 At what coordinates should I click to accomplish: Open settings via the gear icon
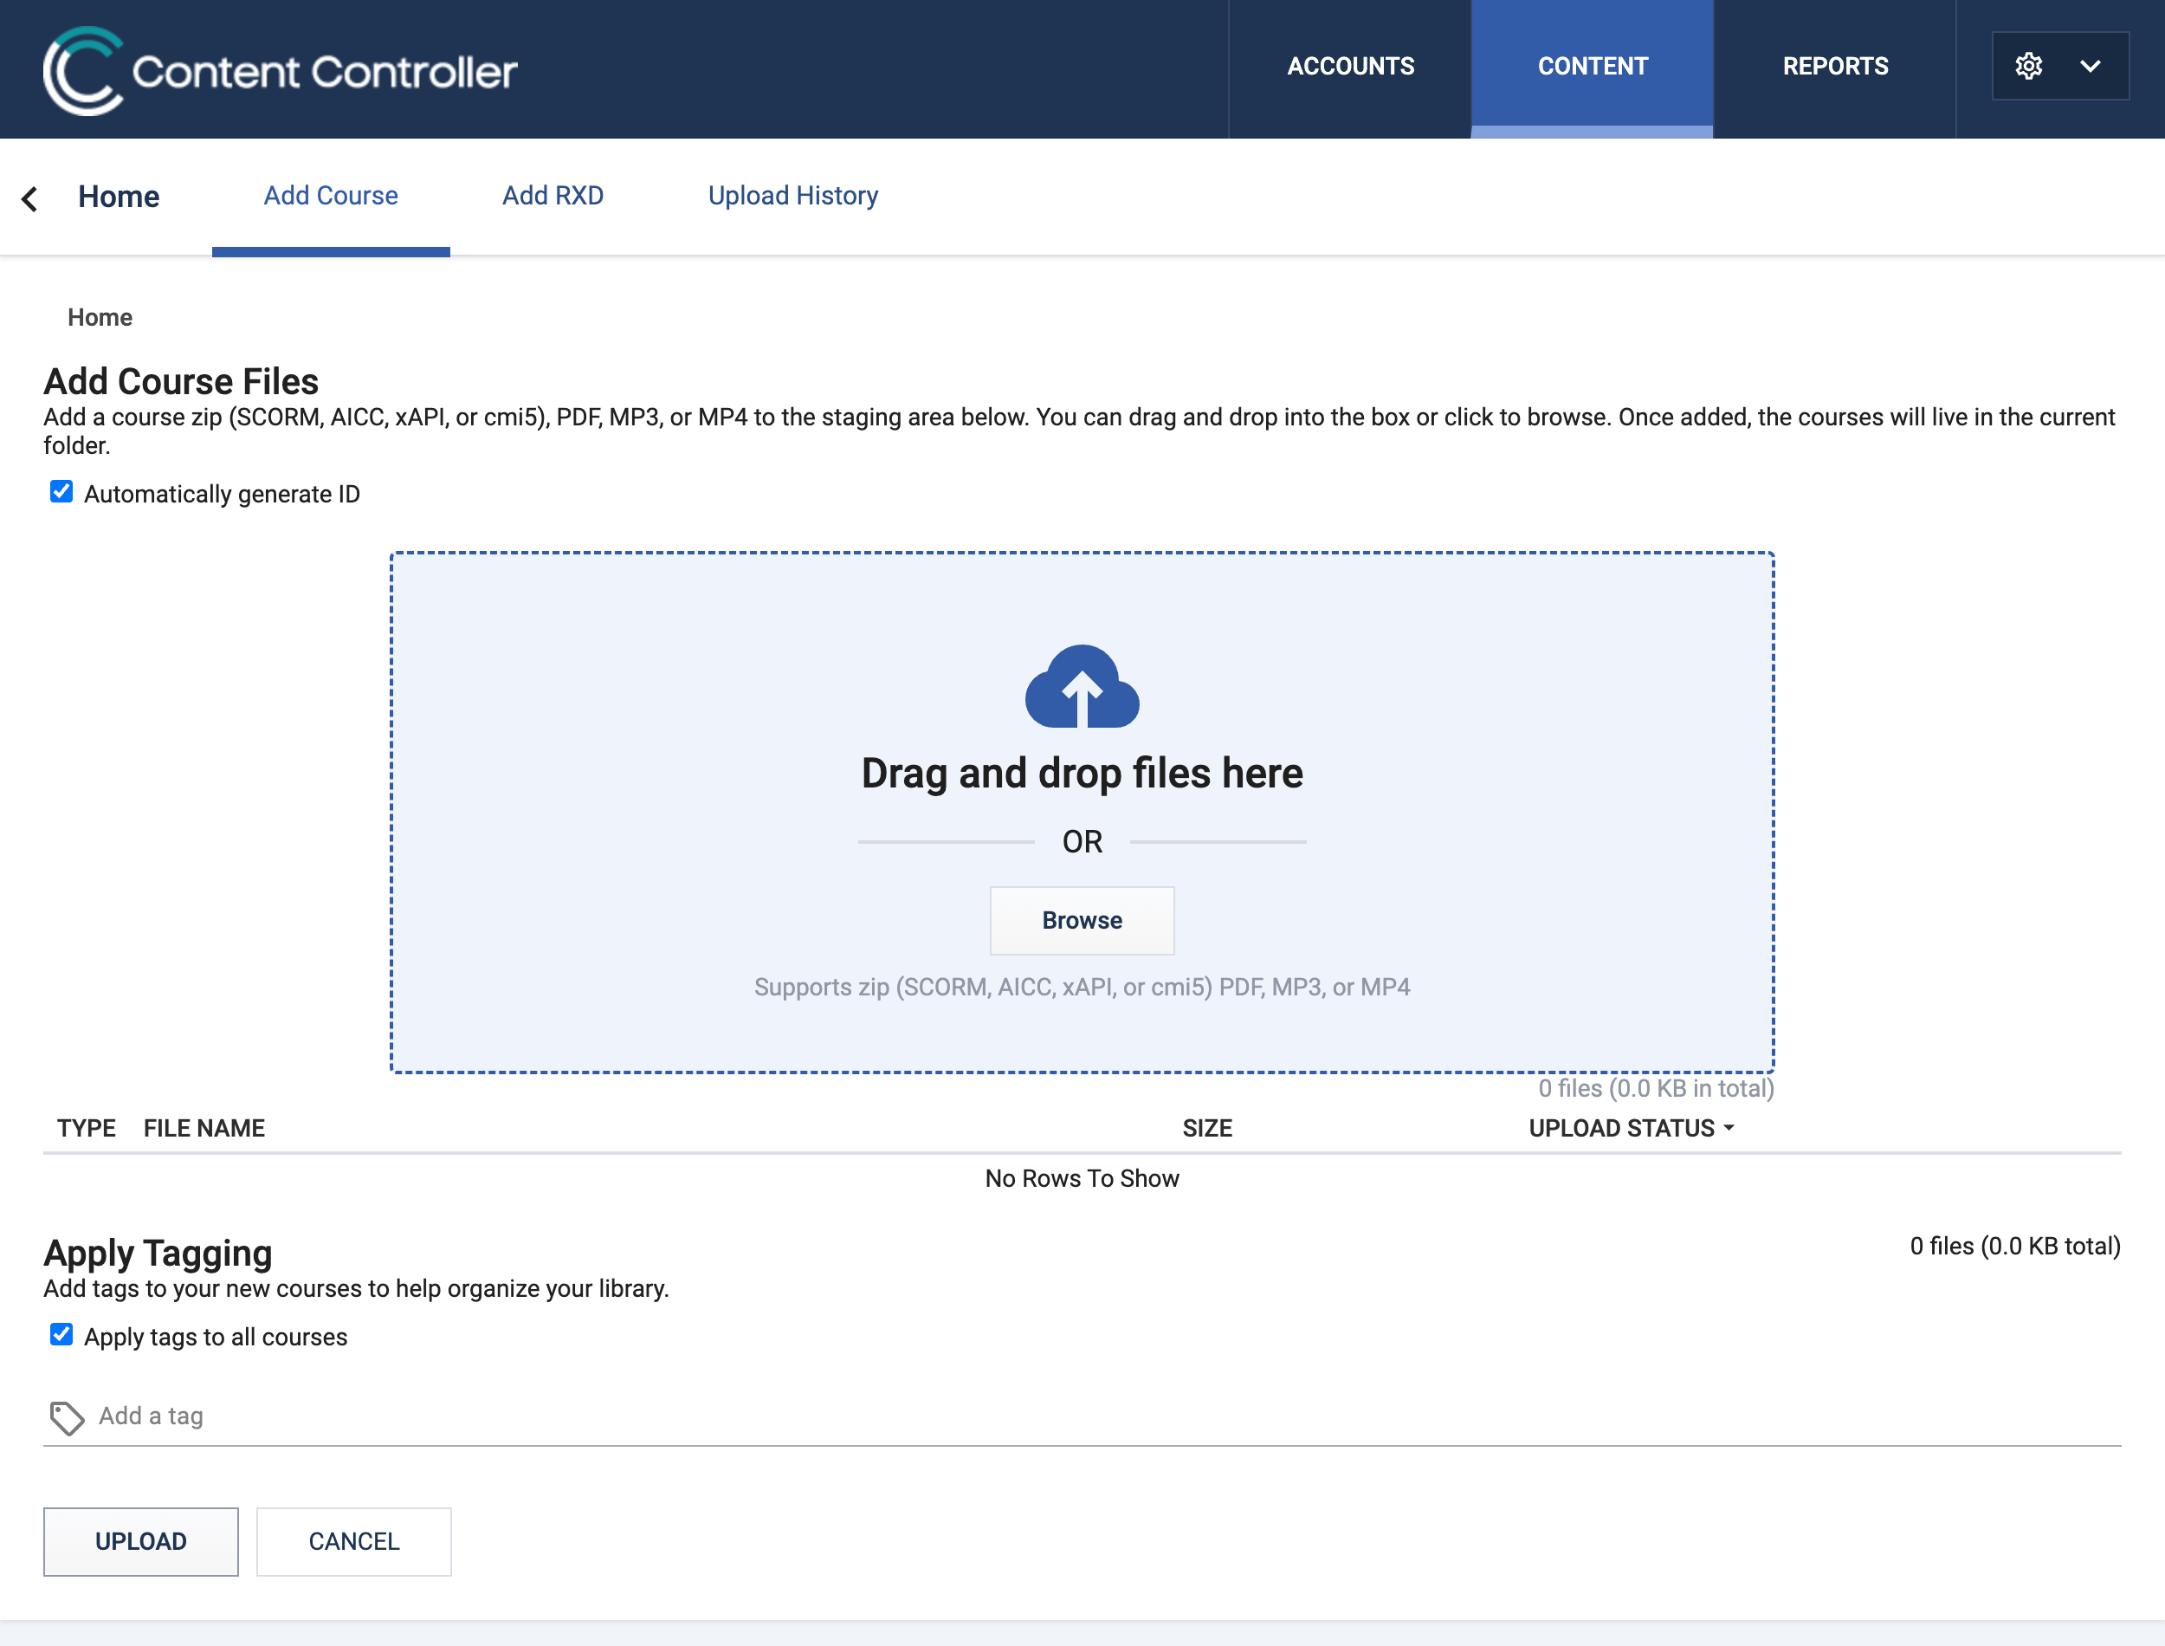point(2028,66)
